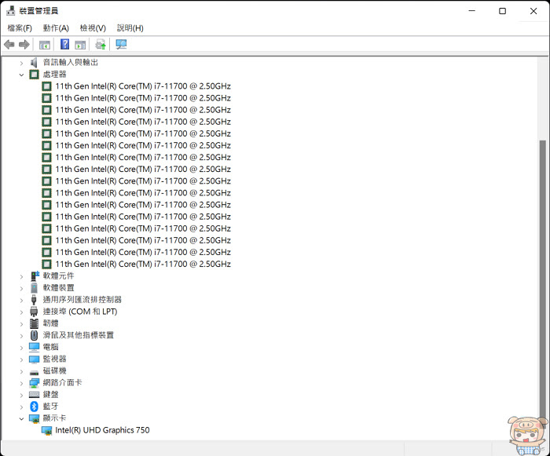The width and height of the screenshot is (550, 456).
Task: Select the 連接埠 (COM 和 LPT) label
Action: tap(80, 312)
